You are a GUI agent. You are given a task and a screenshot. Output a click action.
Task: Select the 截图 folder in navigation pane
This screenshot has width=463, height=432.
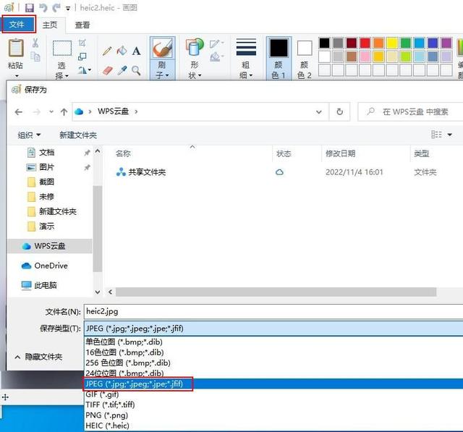pos(46,182)
